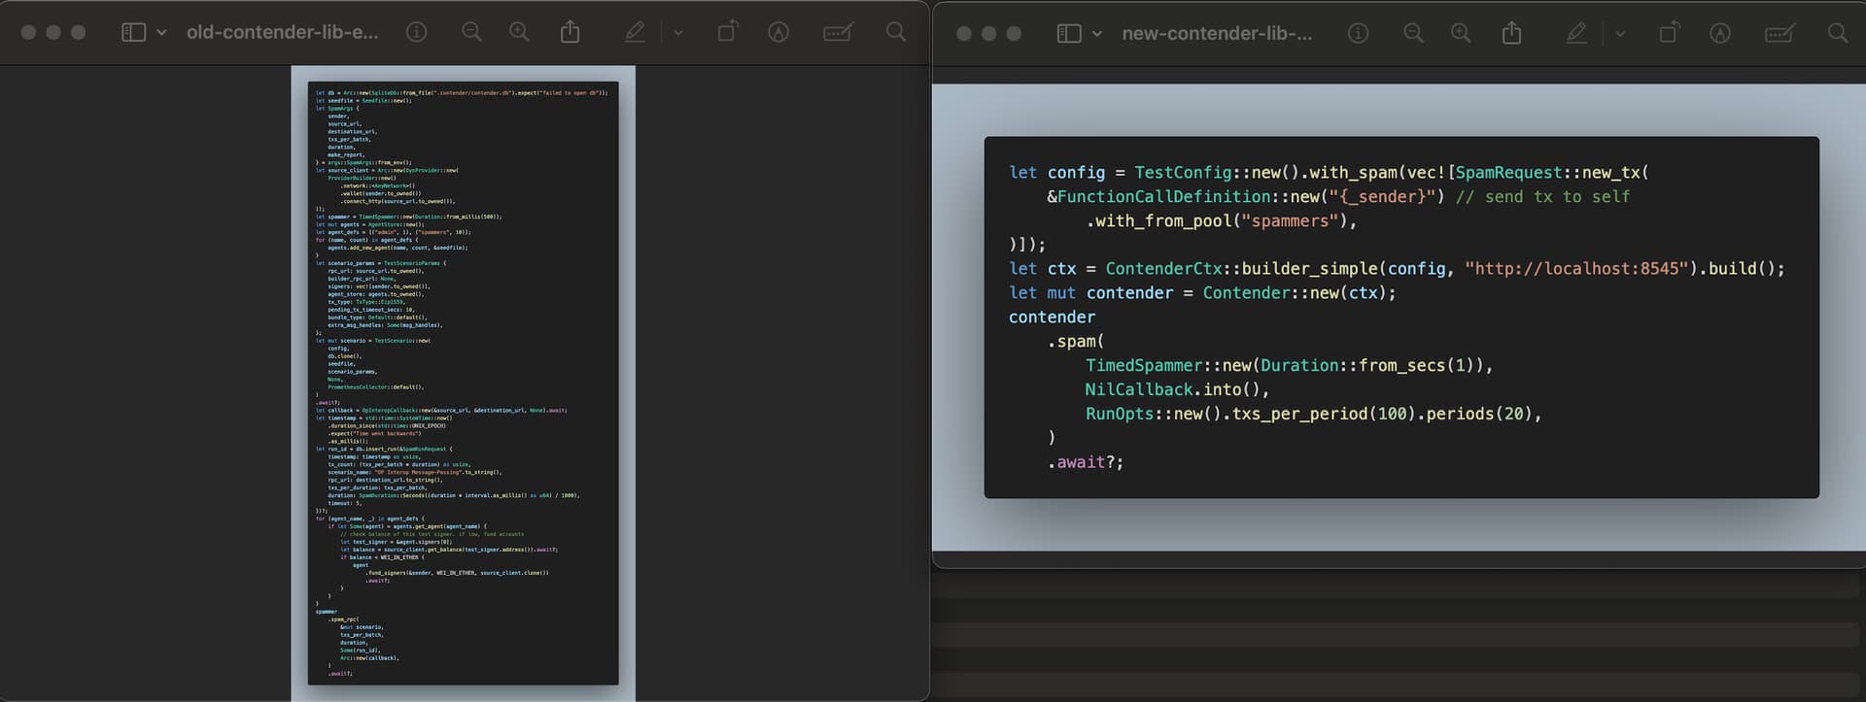This screenshot has height=702, width=1866.
Task: Open highlight options chevron in new-contender-lib window
Action: coord(1619,33)
